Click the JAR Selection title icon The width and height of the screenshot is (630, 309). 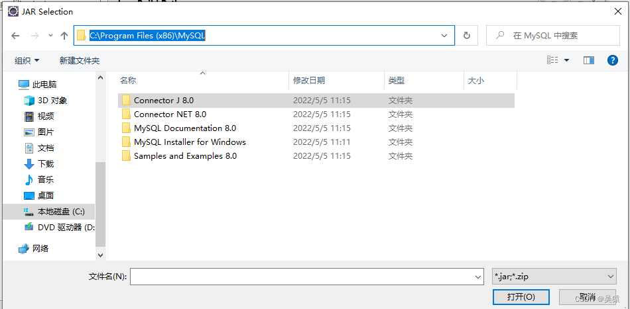(13, 12)
